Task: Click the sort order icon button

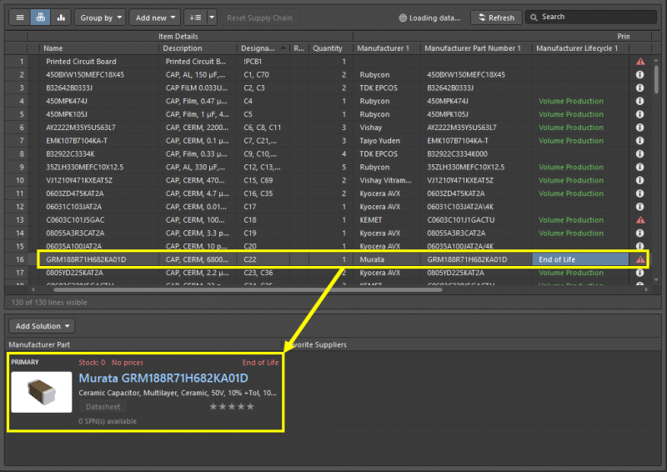Action: point(195,17)
